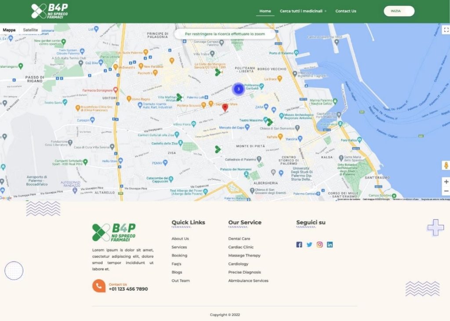
Task: Zoom in with the map plus button
Action: [446, 182]
